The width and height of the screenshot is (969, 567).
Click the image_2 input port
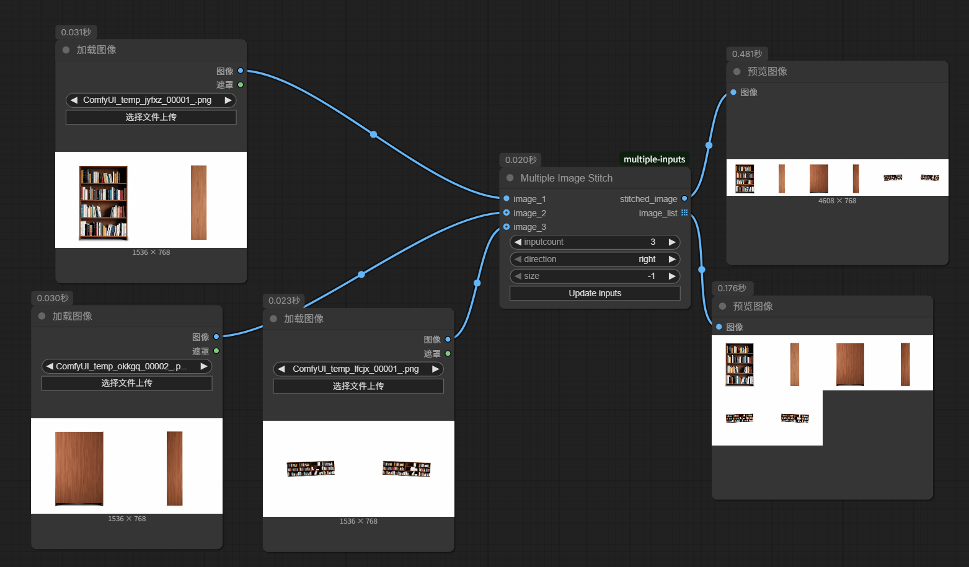[x=507, y=213]
